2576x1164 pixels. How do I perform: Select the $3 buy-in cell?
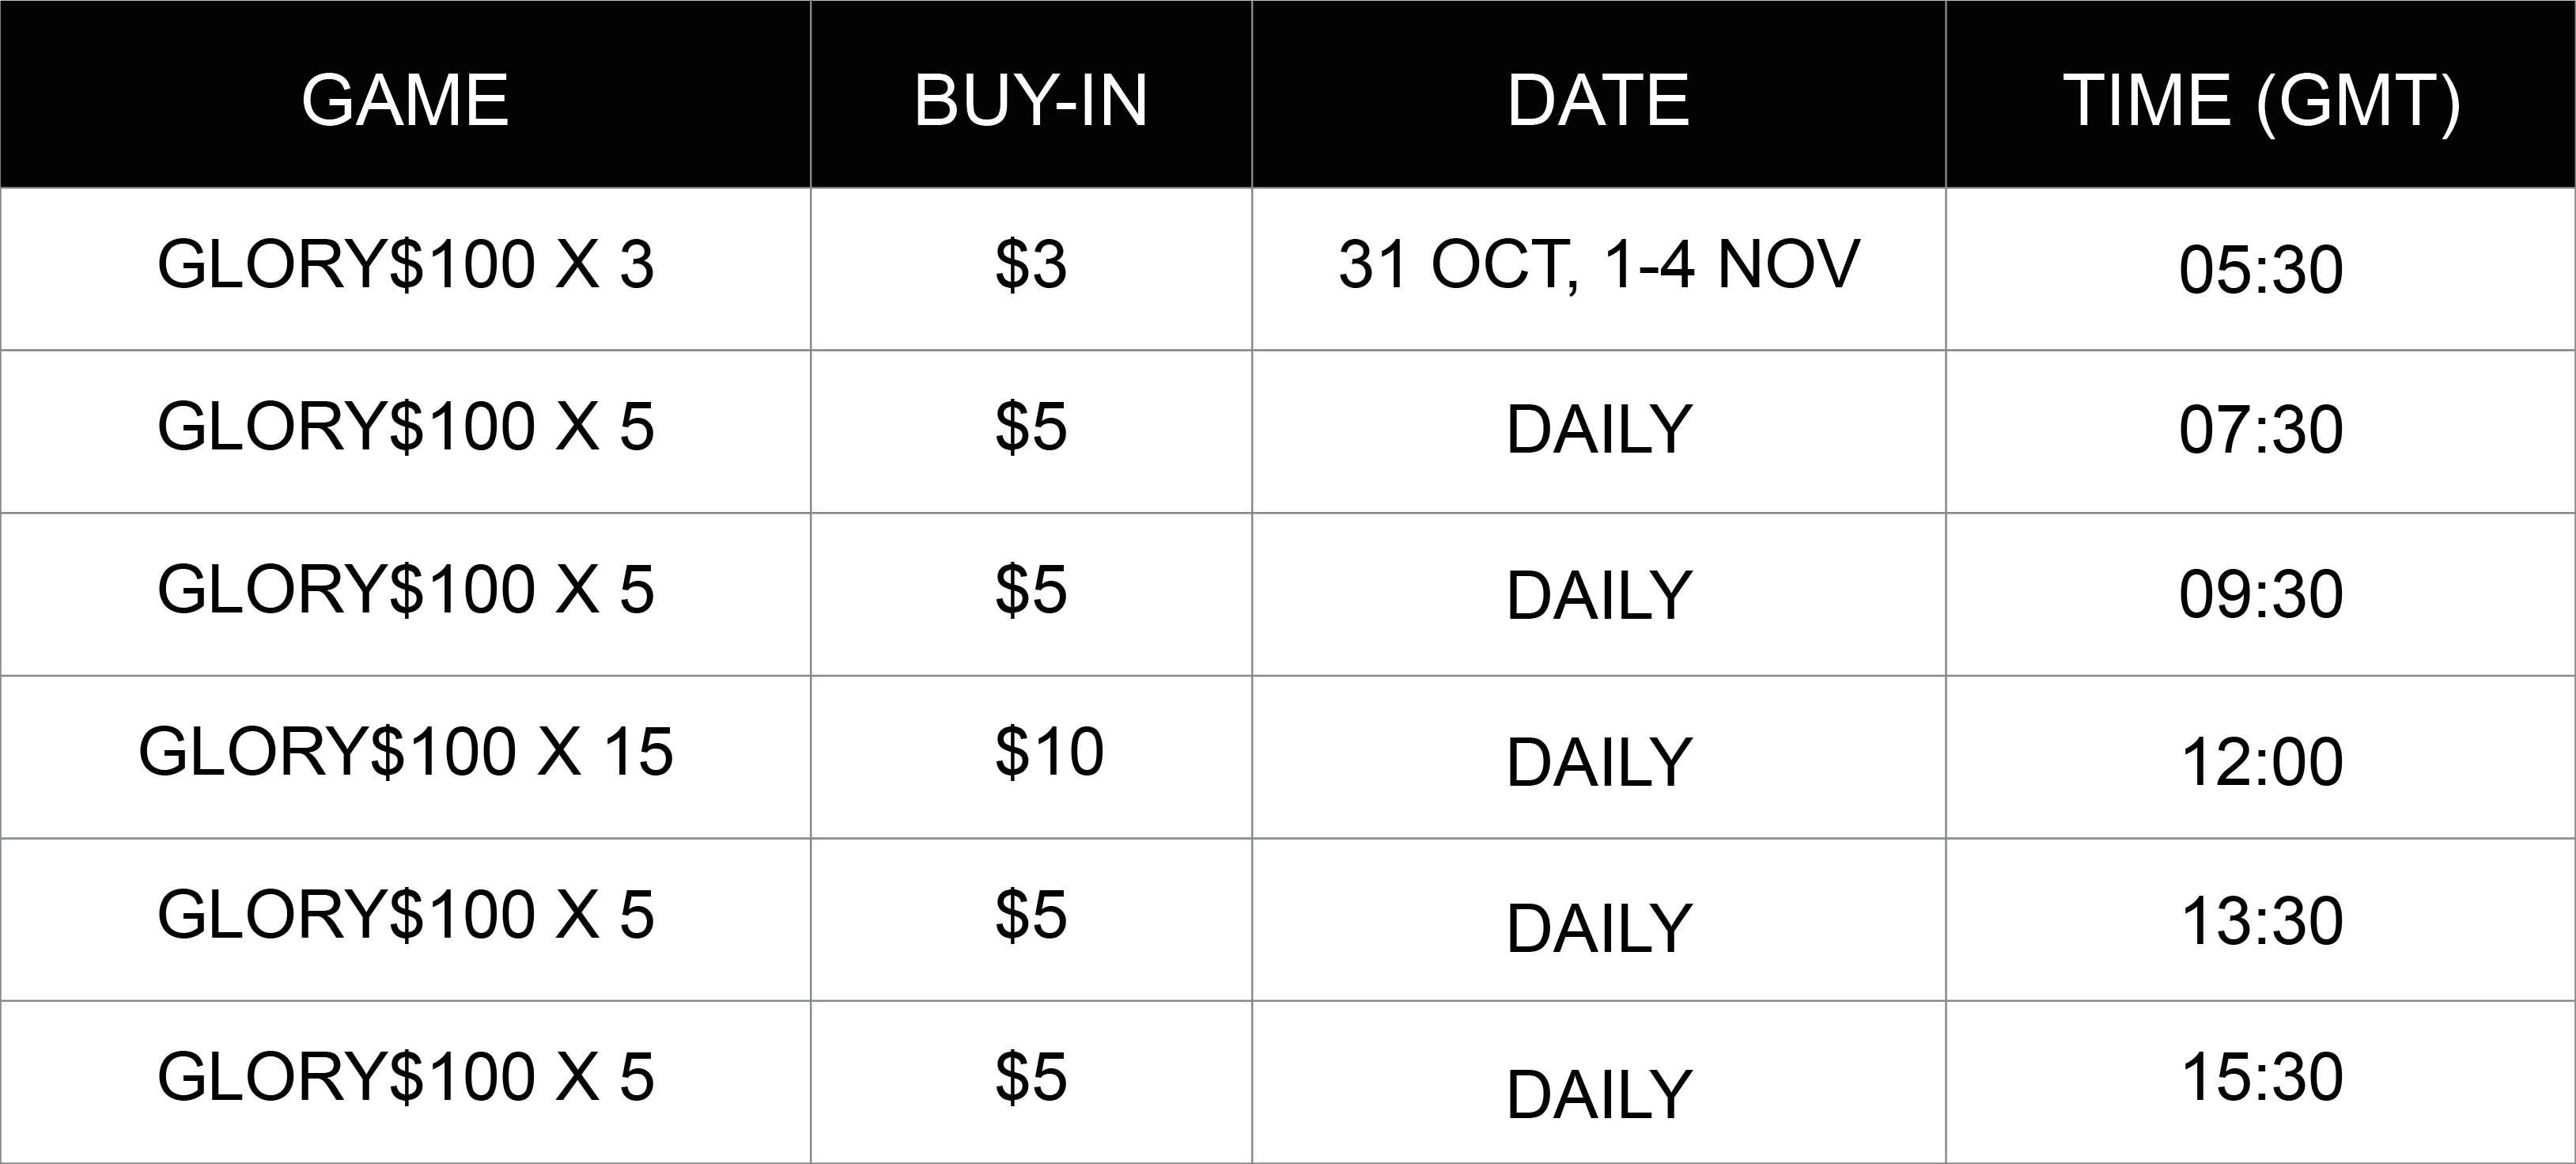tap(1031, 268)
